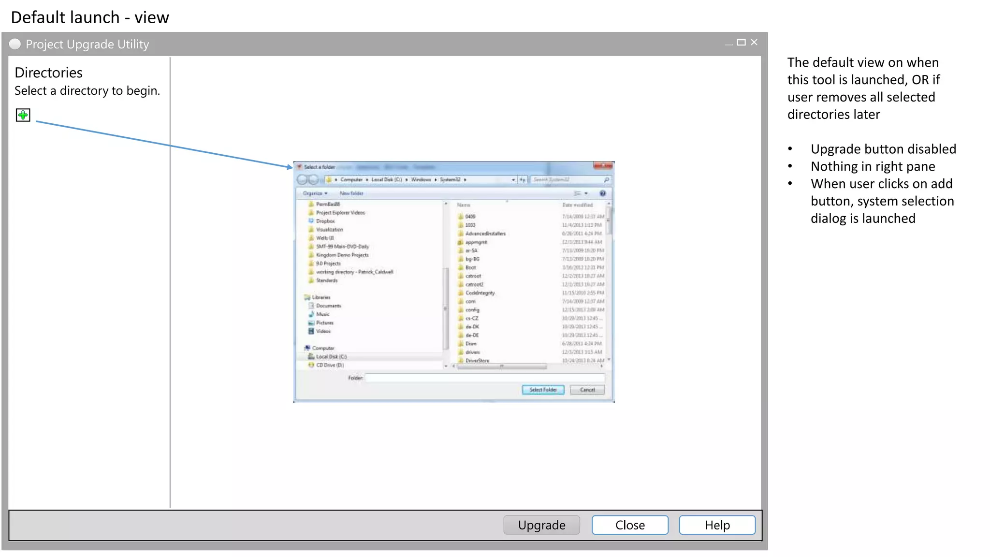Expand the address bar history dropdown
Viewport: 990px width, 557px height.
[x=513, y=180]
